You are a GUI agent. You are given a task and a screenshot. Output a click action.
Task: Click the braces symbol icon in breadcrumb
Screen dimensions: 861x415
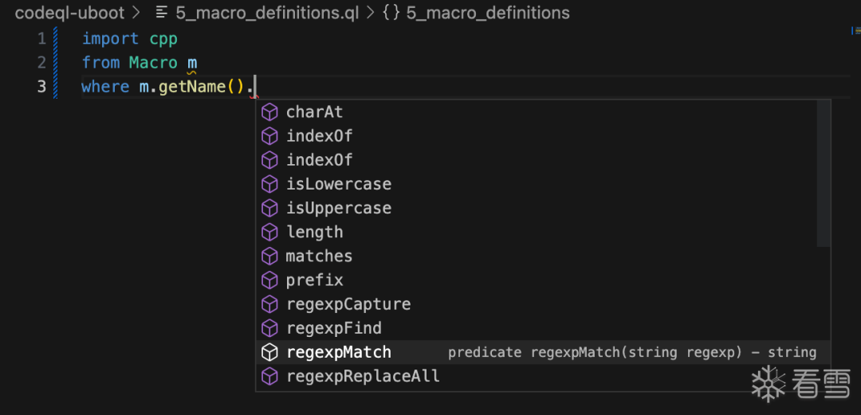(x=391, y=13)
